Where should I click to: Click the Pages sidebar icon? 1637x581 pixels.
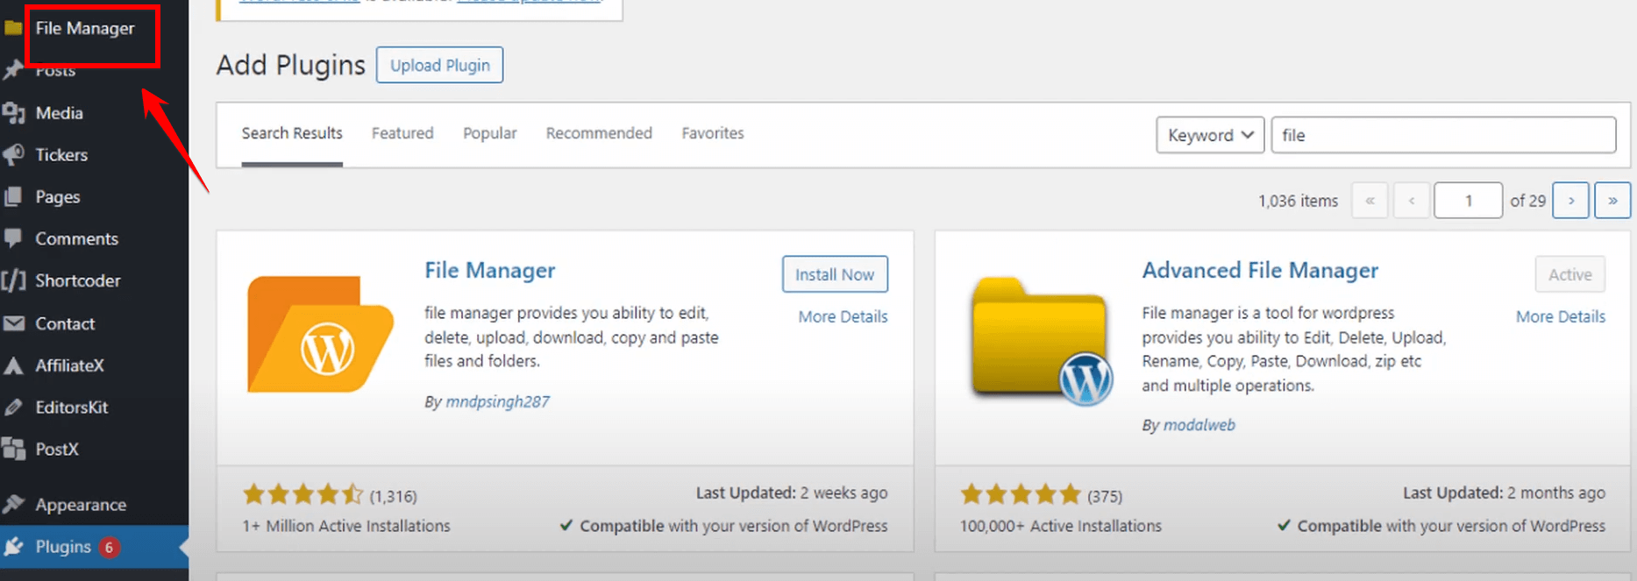coord(13,197)
